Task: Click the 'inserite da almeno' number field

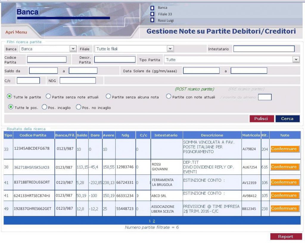Action: click(x=264, y=97)
